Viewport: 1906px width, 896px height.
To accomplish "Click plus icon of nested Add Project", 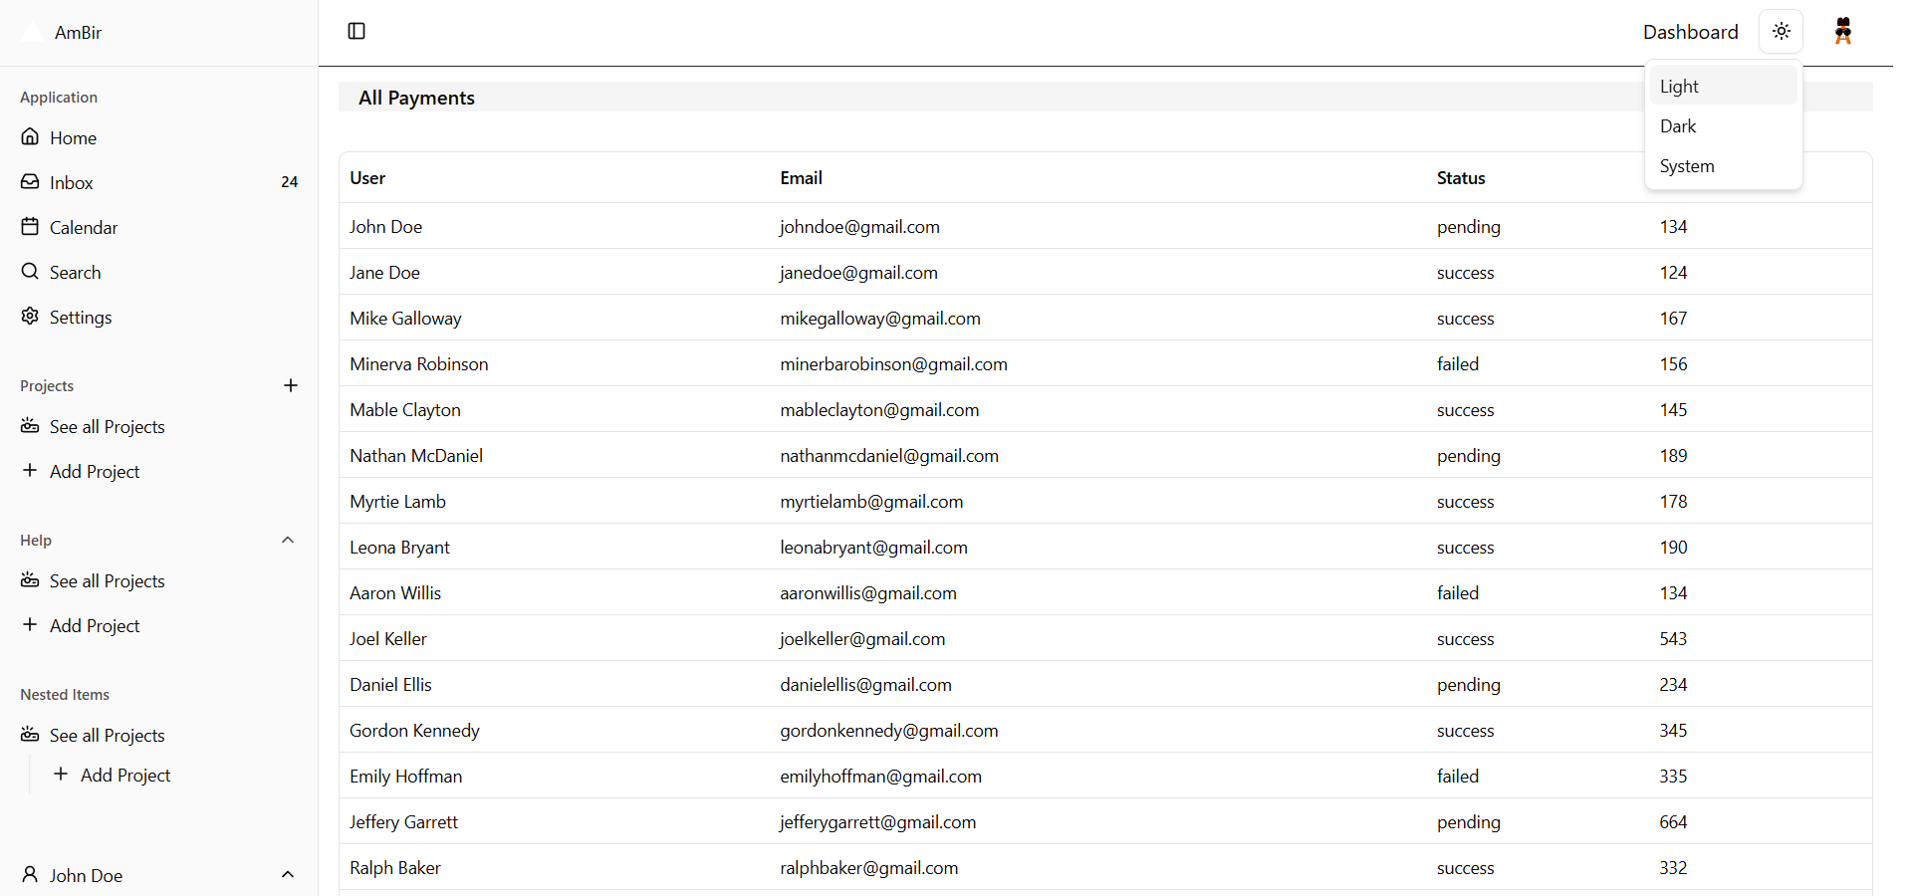I will 61,774.
